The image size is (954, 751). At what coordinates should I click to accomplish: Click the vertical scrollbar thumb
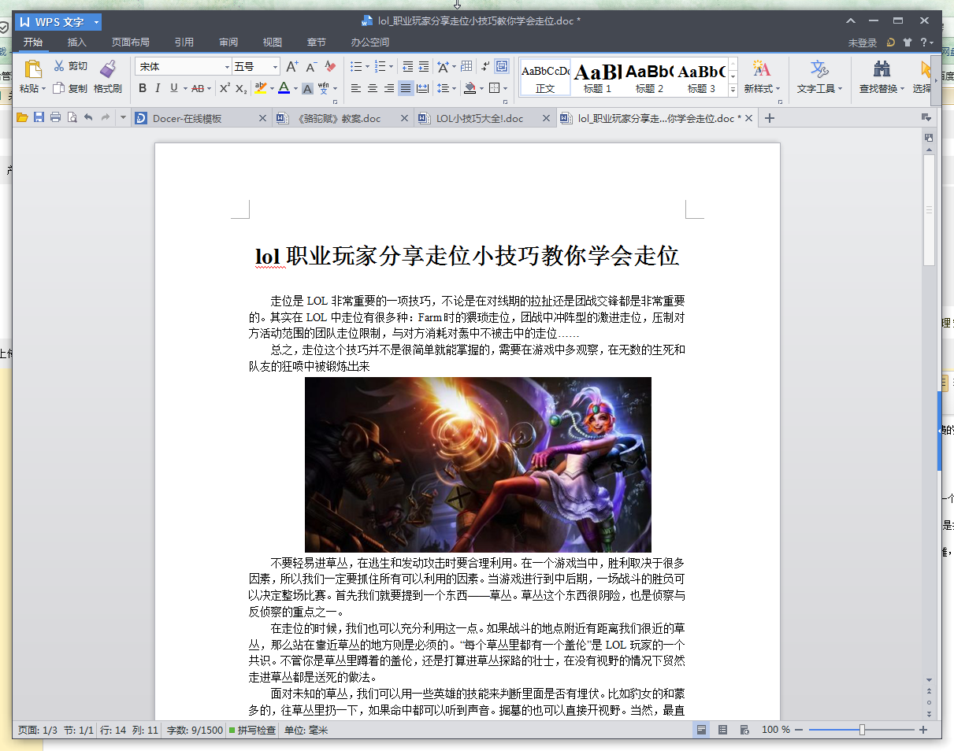point(929,209)
